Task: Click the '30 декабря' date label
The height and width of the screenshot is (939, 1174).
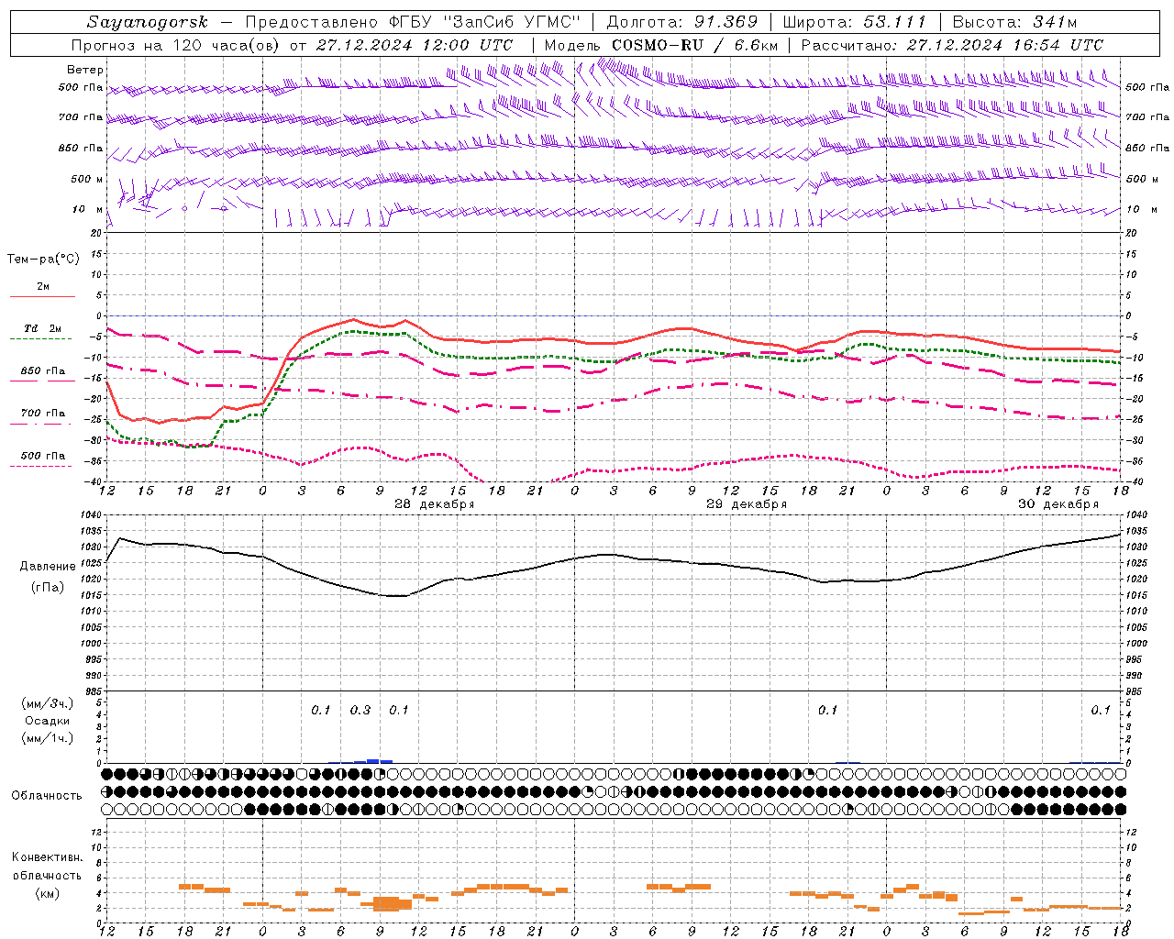Action: (x=1058, y=504)
